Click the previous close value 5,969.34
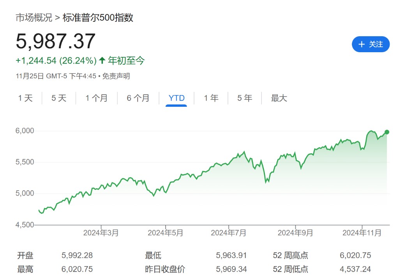This screenshot has height=279, width=399. tap(231, 269)
